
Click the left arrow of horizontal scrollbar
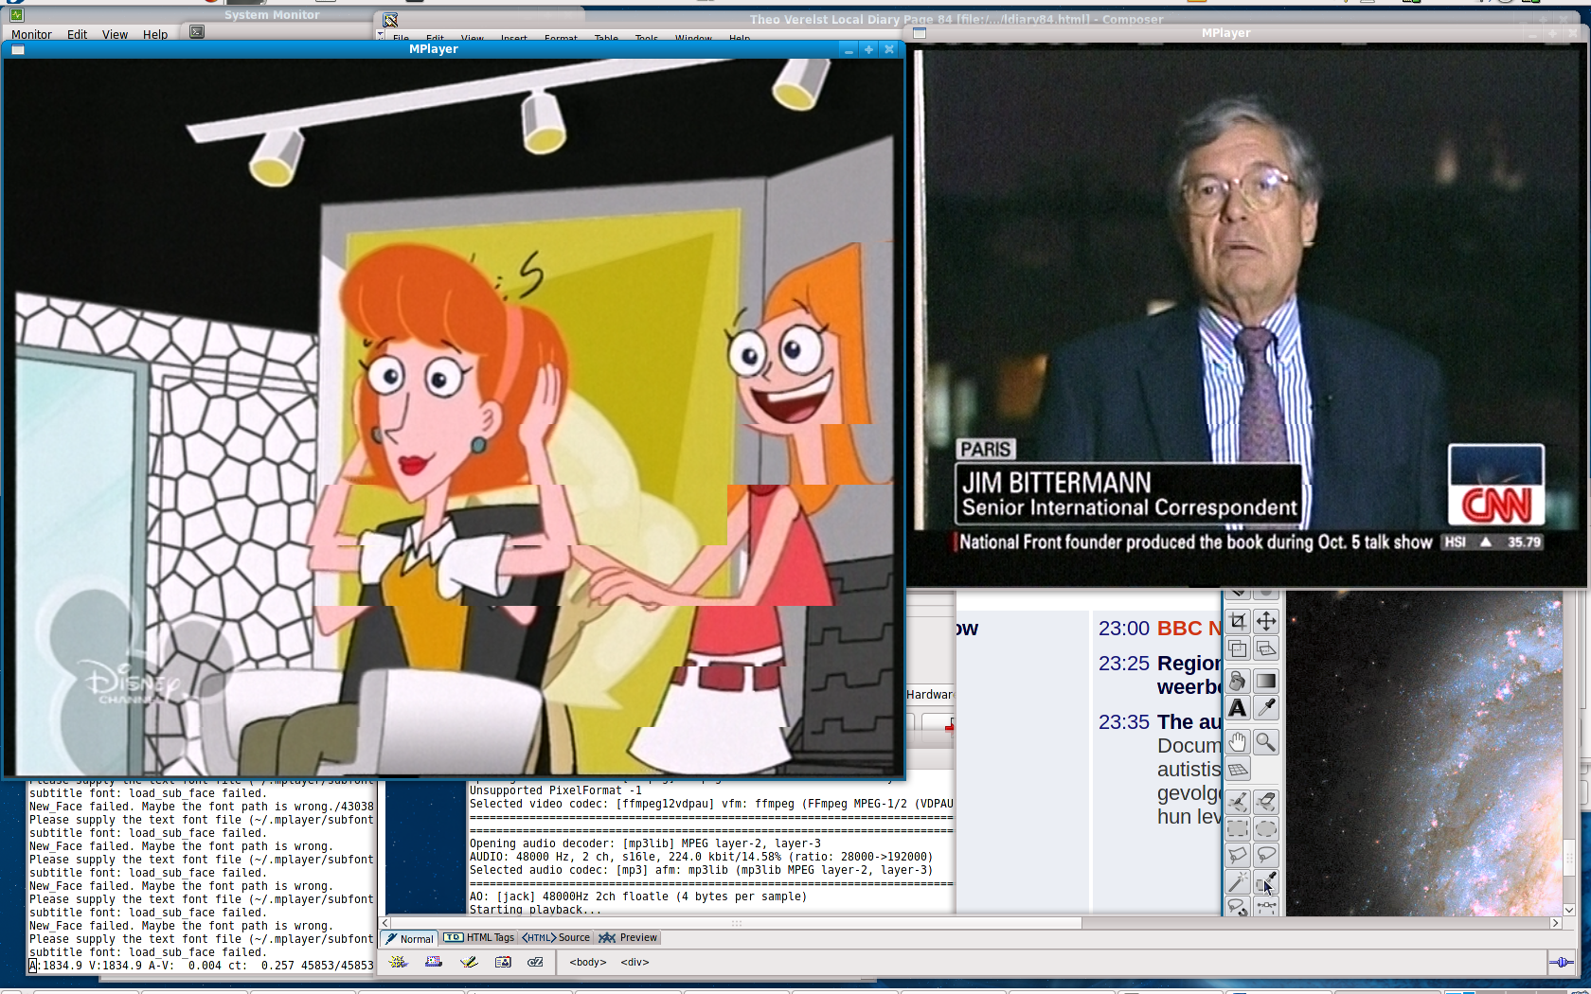[x=385, y=922]
